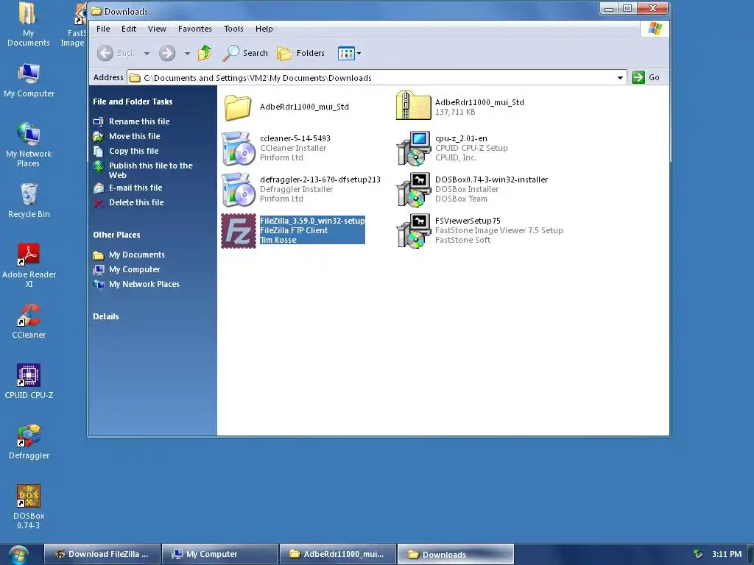Open the Start button on taskbar

(x=17, y=555)
